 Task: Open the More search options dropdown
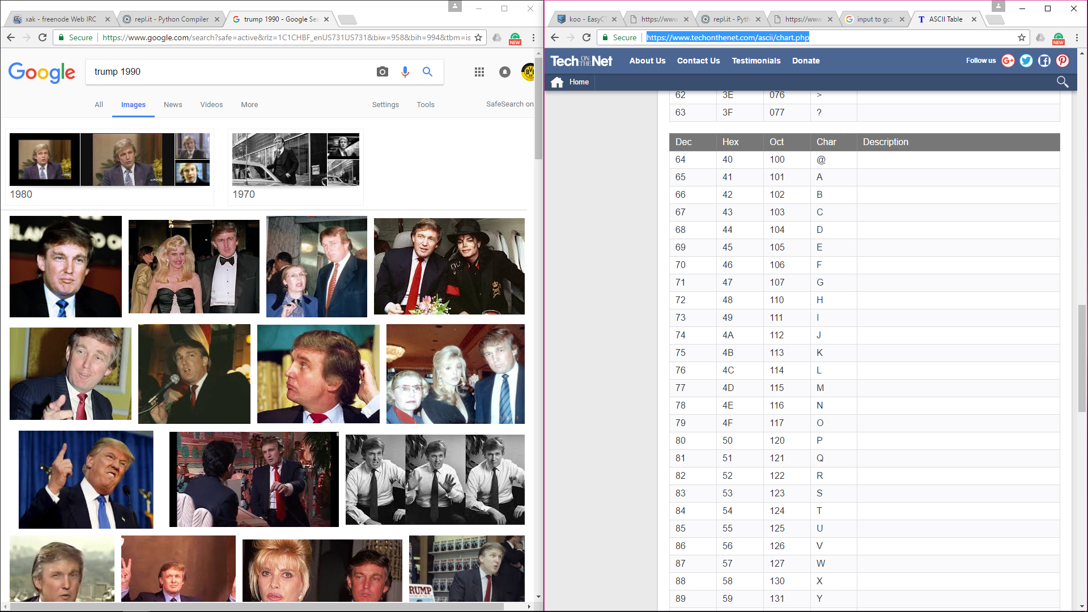point(249,105)
